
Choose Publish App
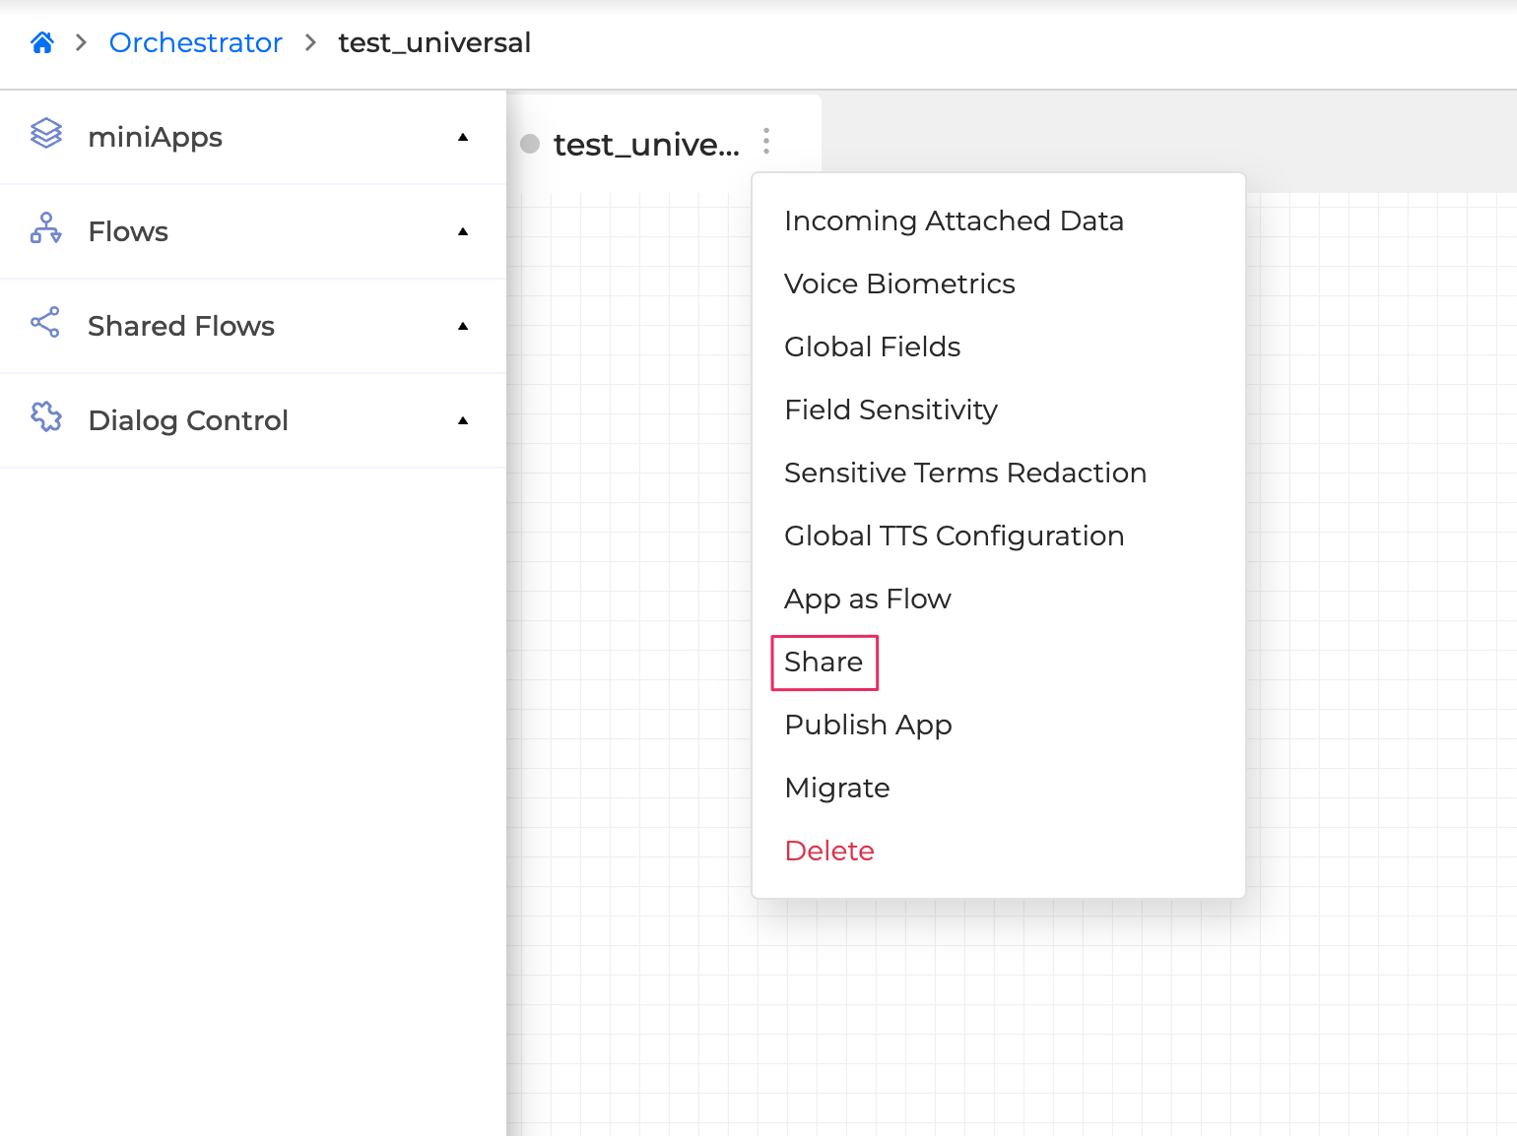[868, 725]
